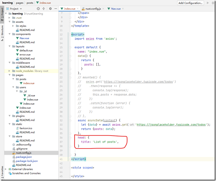
Task: Click the Collapse All icon in Project panel
Action: (44, 9)
